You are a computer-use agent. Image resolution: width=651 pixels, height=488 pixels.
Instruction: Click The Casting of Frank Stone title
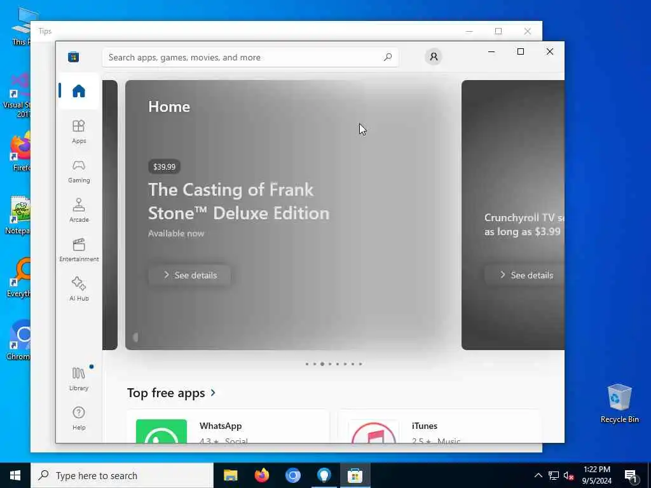point(239,201)
